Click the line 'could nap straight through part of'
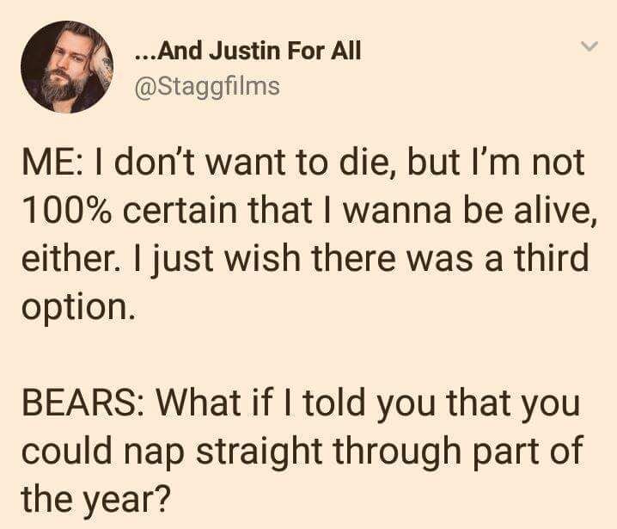The image size is (617, 529). coord(302,452)
